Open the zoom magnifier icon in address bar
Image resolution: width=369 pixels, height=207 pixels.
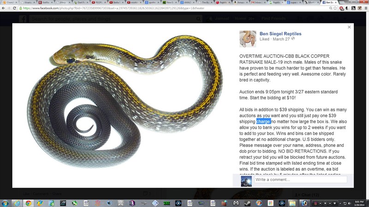(x=331, y=8)
